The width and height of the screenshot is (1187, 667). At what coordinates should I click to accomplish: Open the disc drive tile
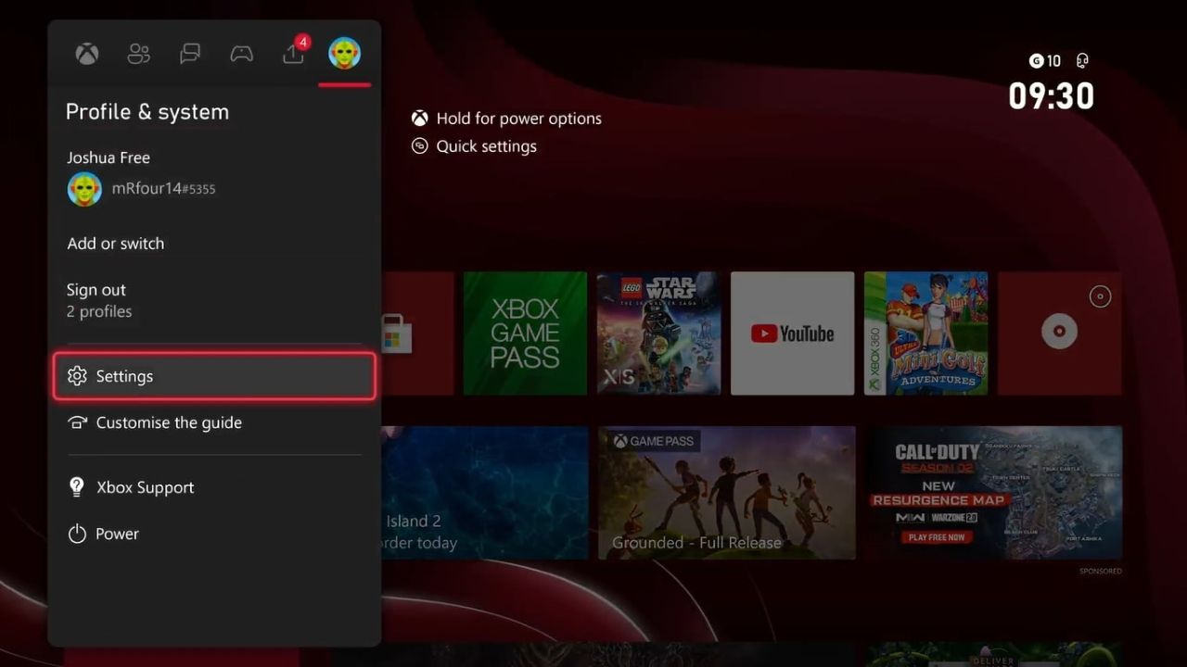1058,333
